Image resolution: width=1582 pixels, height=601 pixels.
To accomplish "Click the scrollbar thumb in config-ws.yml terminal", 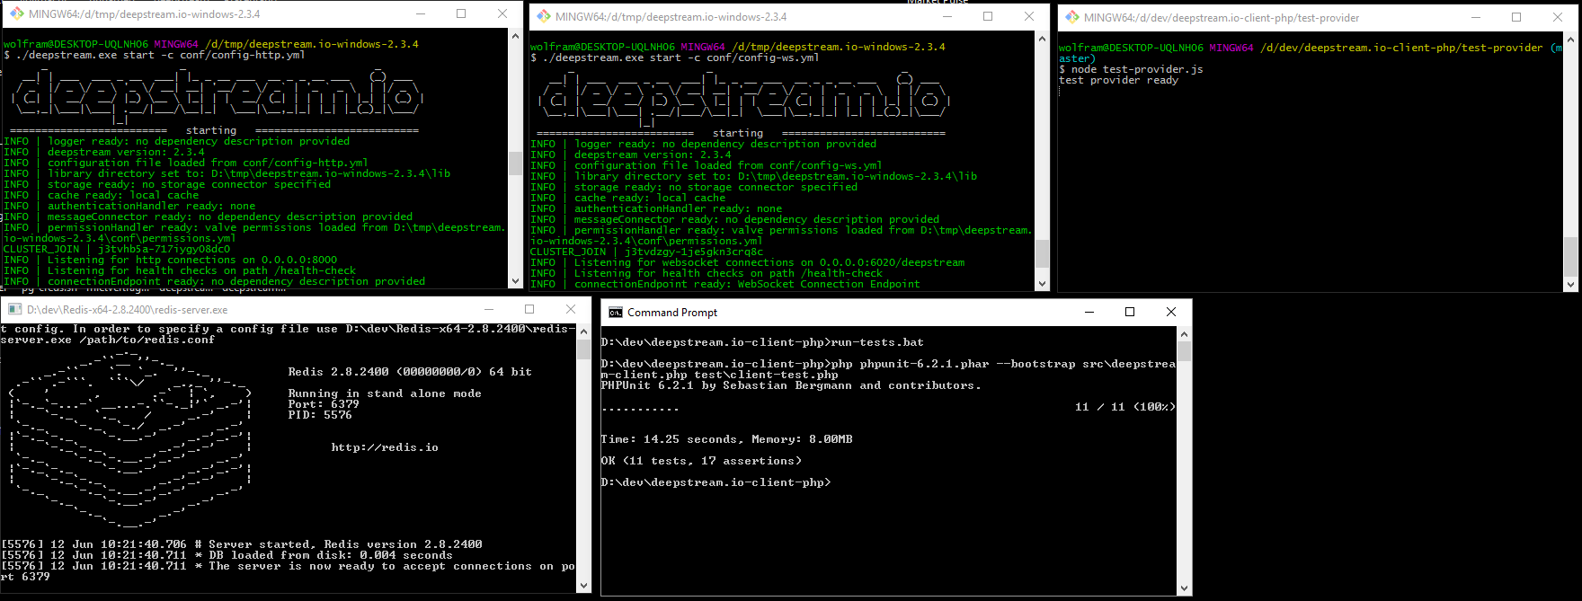I will (1042, 254).
